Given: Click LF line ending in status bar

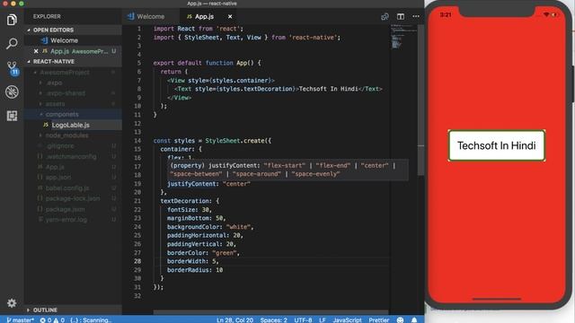Looking at the screenshot, I should [x=323, y=320].
